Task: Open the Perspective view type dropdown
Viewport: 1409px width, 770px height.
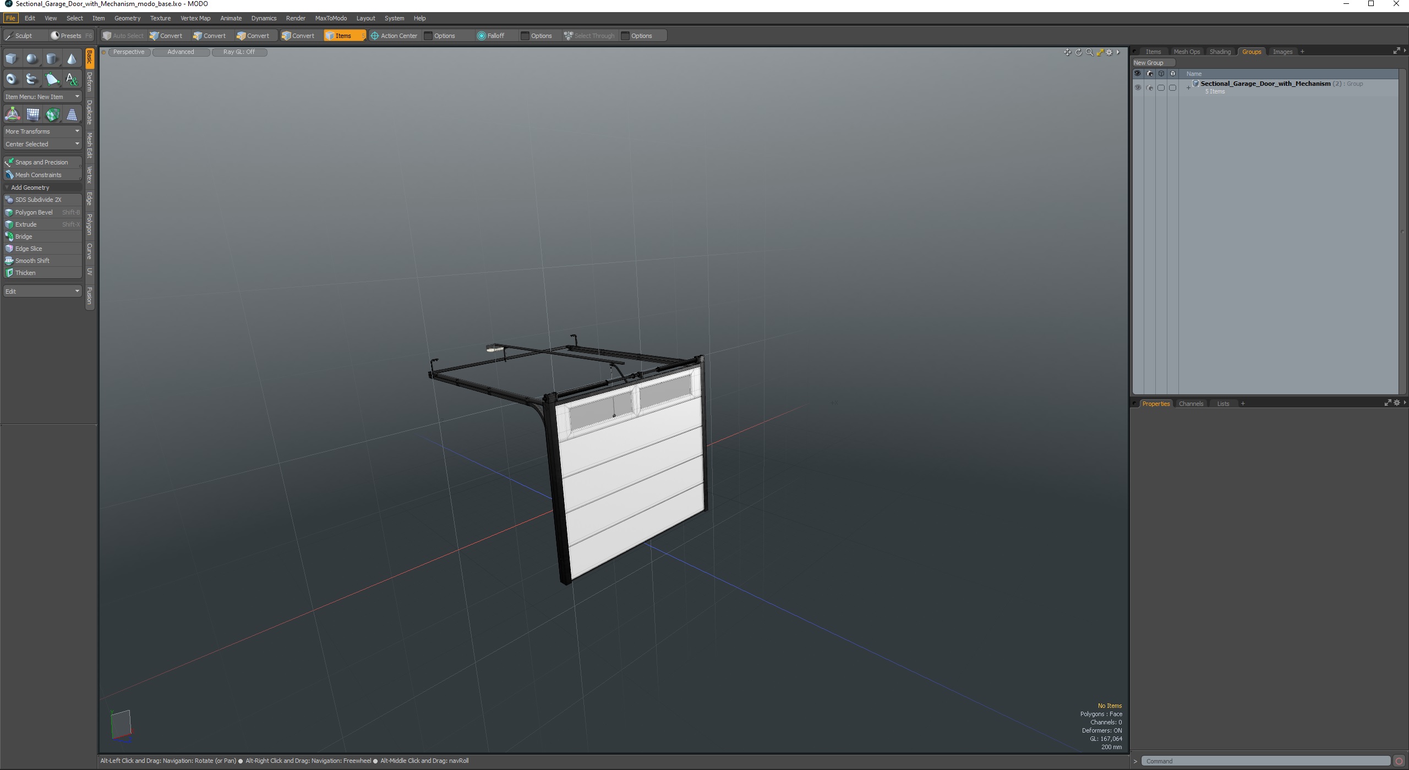Action: 129,52
